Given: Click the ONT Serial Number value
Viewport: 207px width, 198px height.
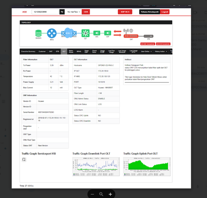Looking at the screenshot, I should click(46, 112).
